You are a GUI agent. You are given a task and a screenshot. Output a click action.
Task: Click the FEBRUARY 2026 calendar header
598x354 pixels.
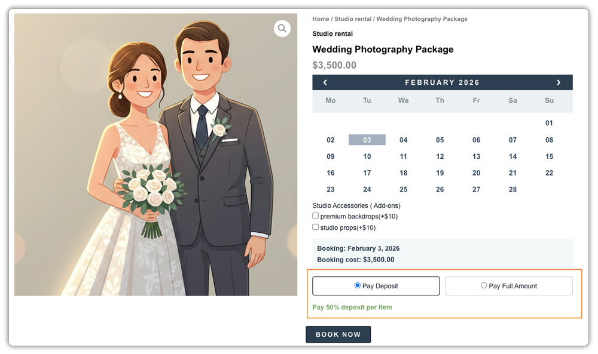[x=442, y=82]
